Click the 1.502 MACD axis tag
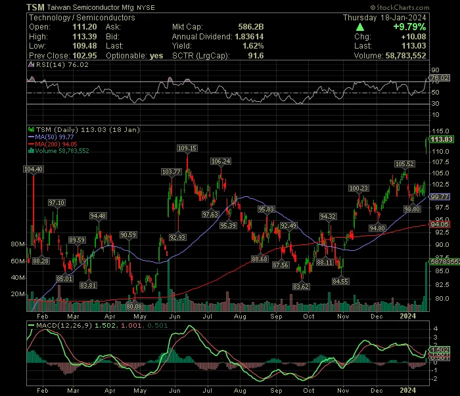 tap(439, 349)
